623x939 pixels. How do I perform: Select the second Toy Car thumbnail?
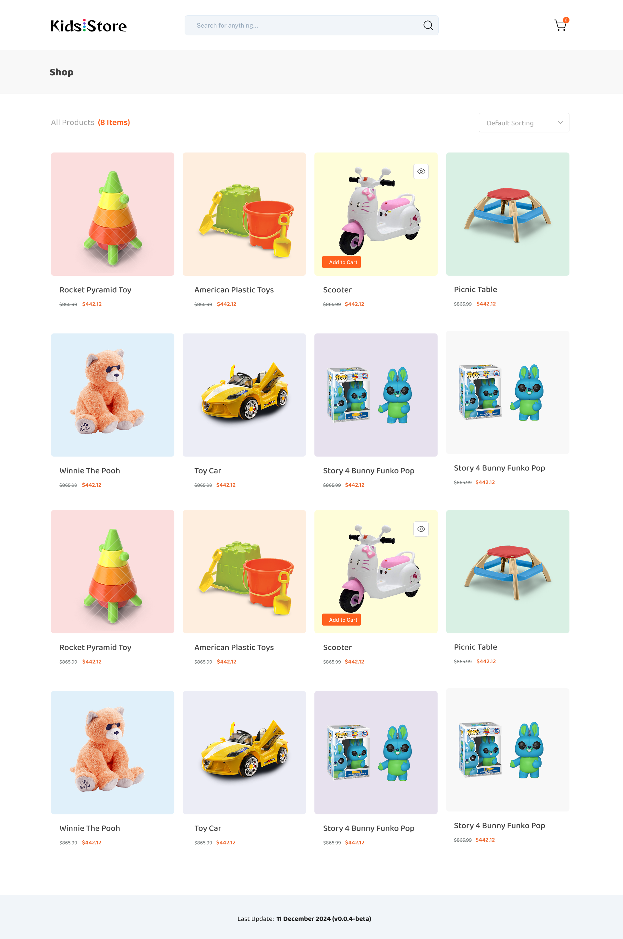pos(244,752)
